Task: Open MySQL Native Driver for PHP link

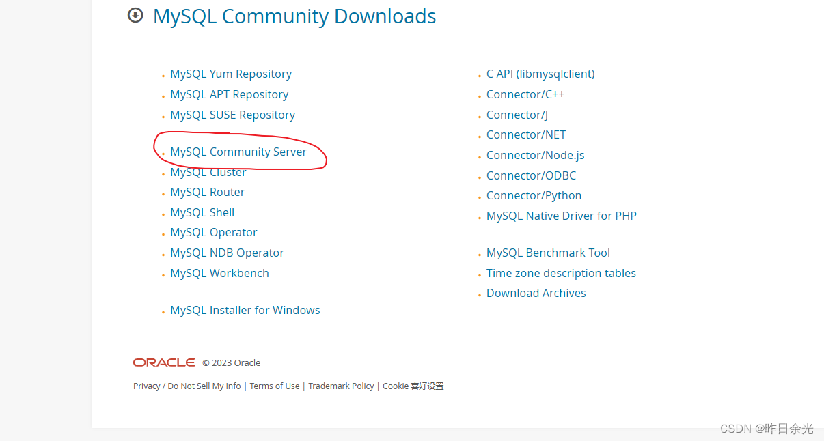Action: click(562, 216)
